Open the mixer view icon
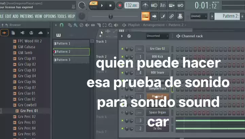This screenshot has height=139, width=245. [180, 16]
